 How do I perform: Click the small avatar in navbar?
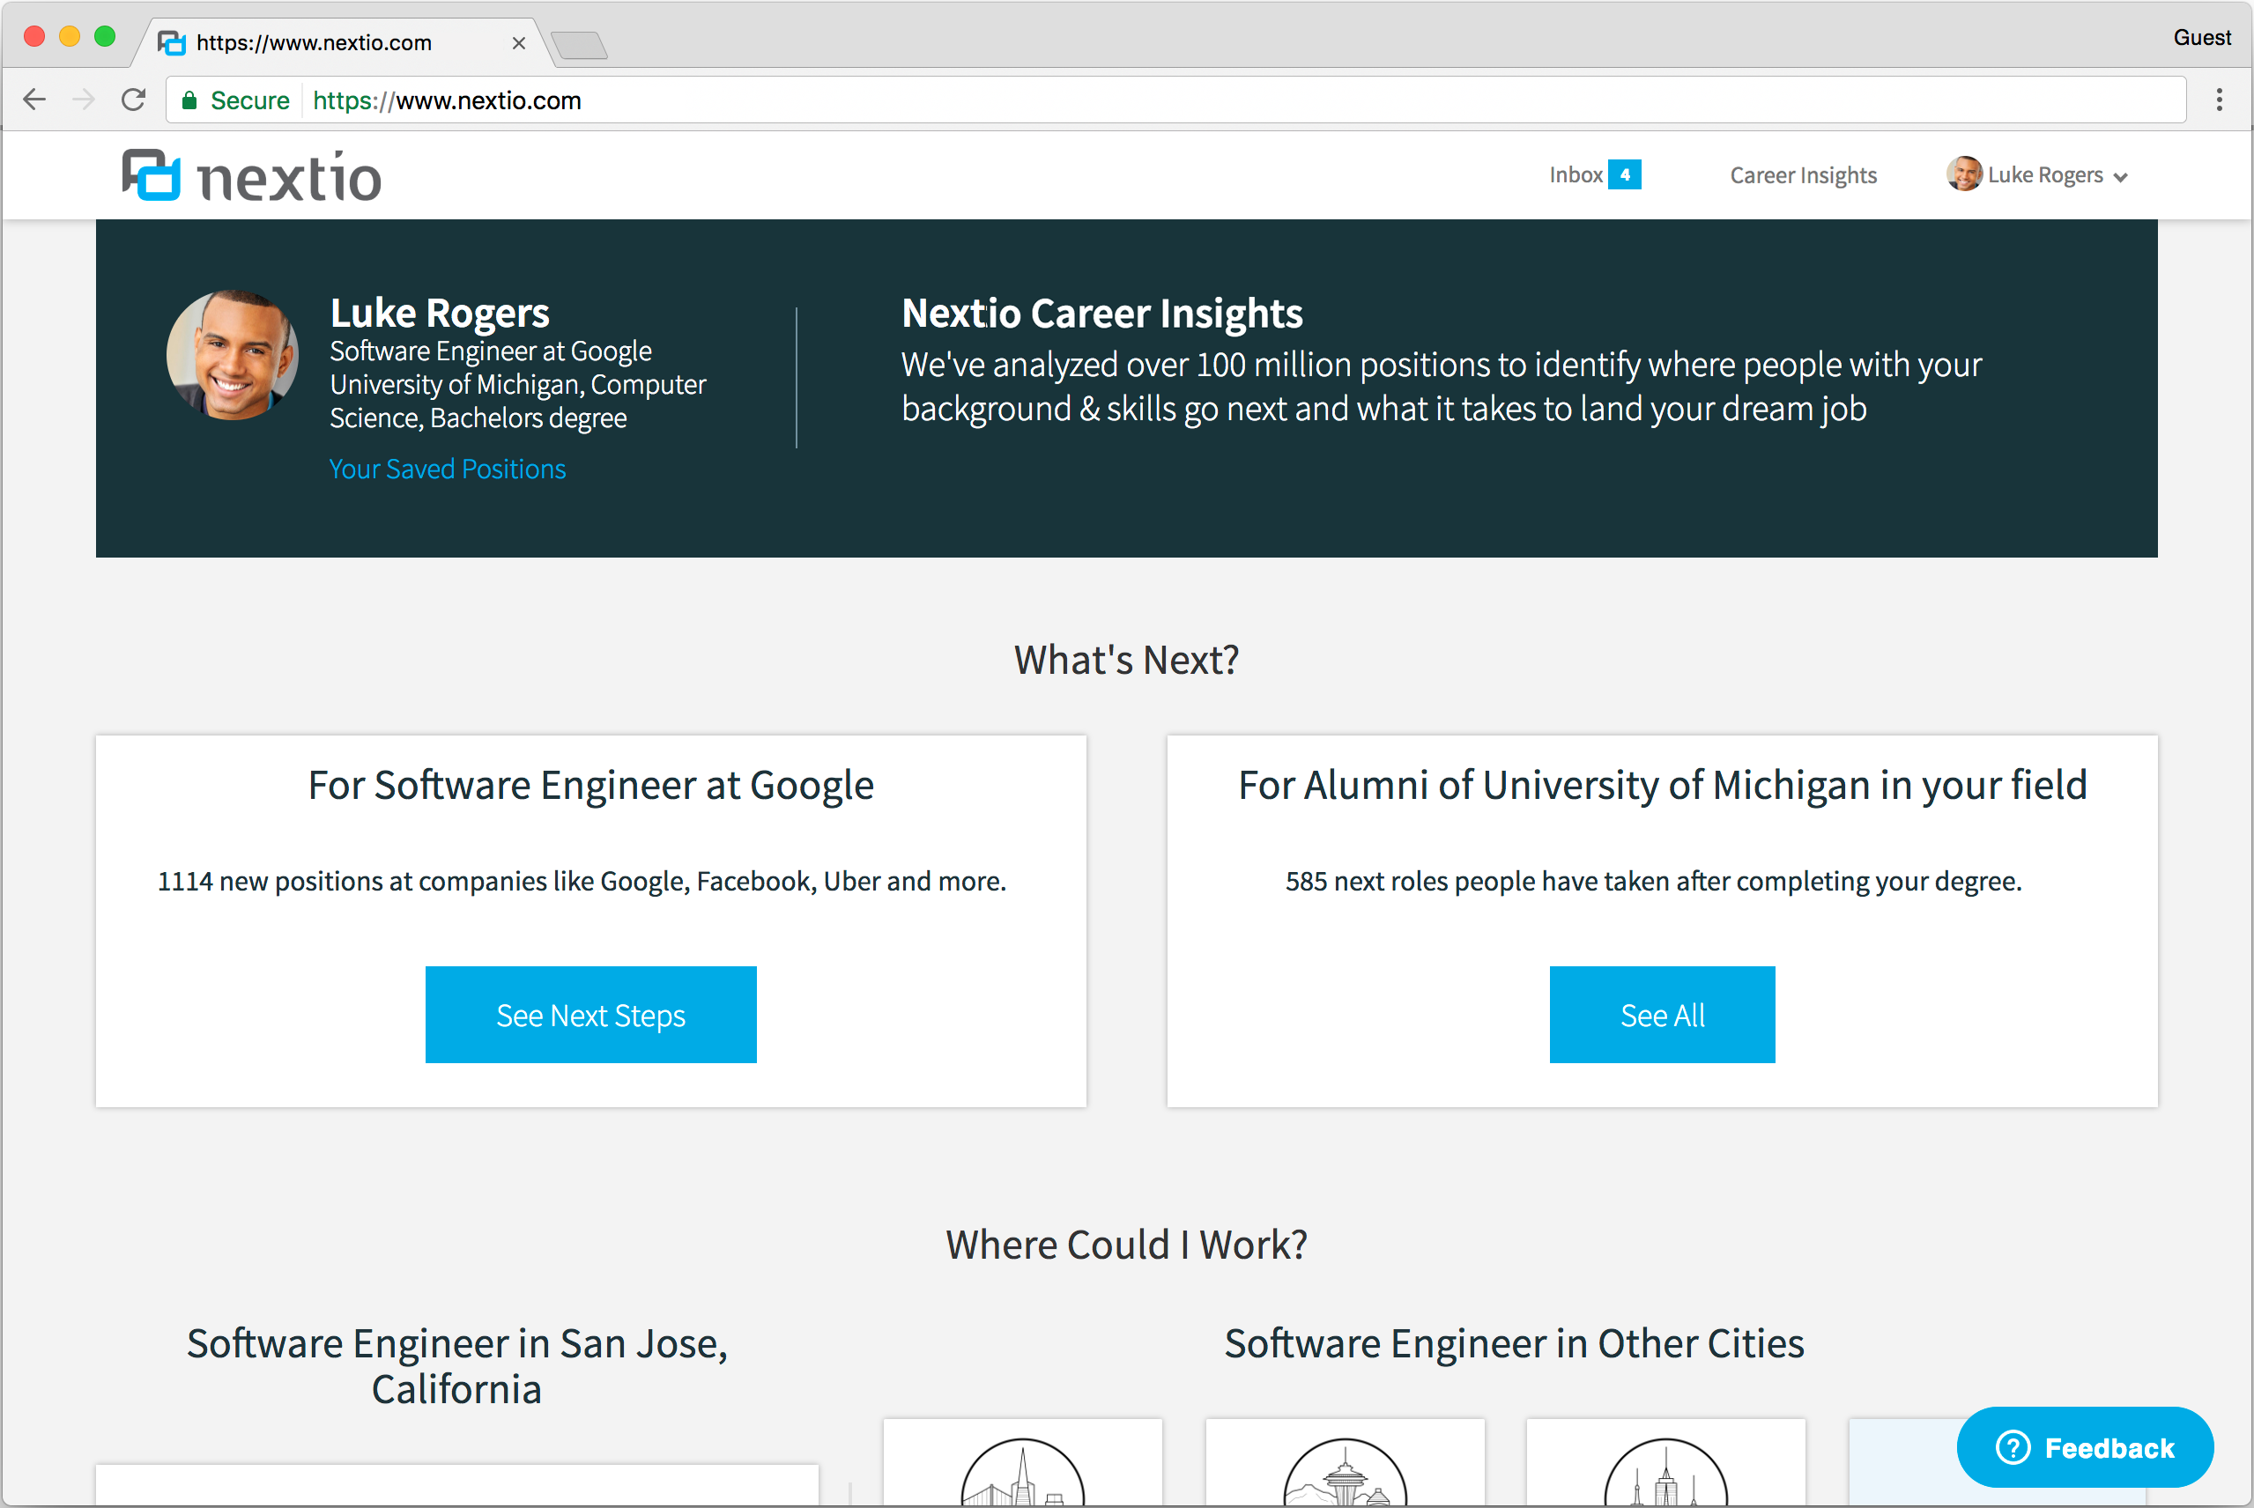pyautogui.click(x=1963, y=174)
